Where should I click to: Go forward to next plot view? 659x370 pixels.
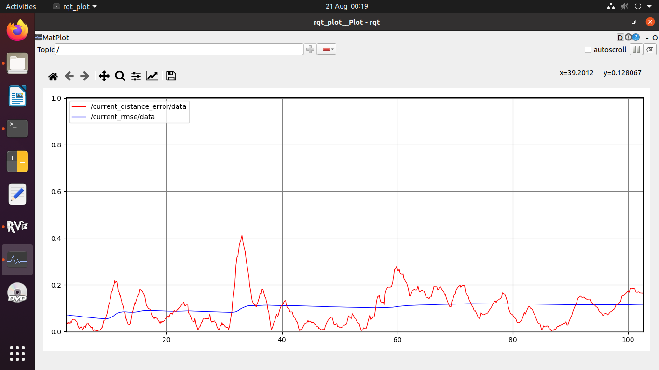click(x=84, y=76)
